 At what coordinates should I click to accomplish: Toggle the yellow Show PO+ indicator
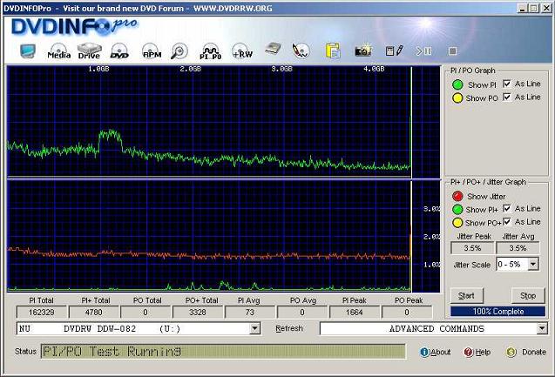tap(457, 223)
